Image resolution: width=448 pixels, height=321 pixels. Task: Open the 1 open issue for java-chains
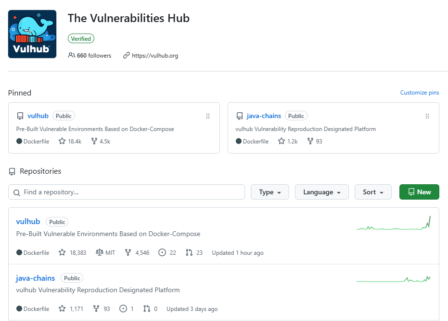(x=127, y=309)
